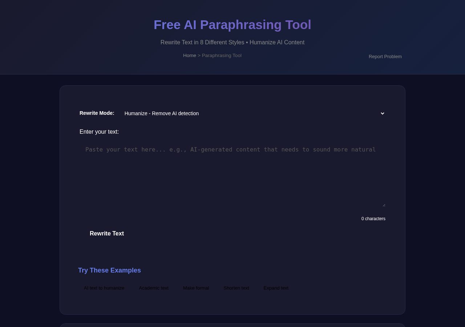Try the Make formal example
Image resolution: width=465 pixels, height=327 pixels.
coord(196,288)
